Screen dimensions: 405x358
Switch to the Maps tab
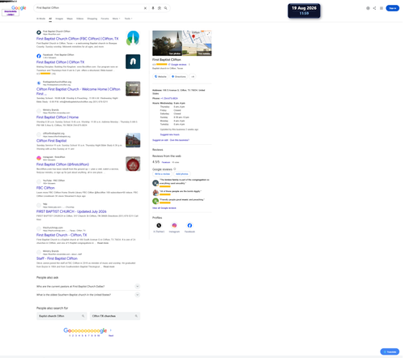70,19
